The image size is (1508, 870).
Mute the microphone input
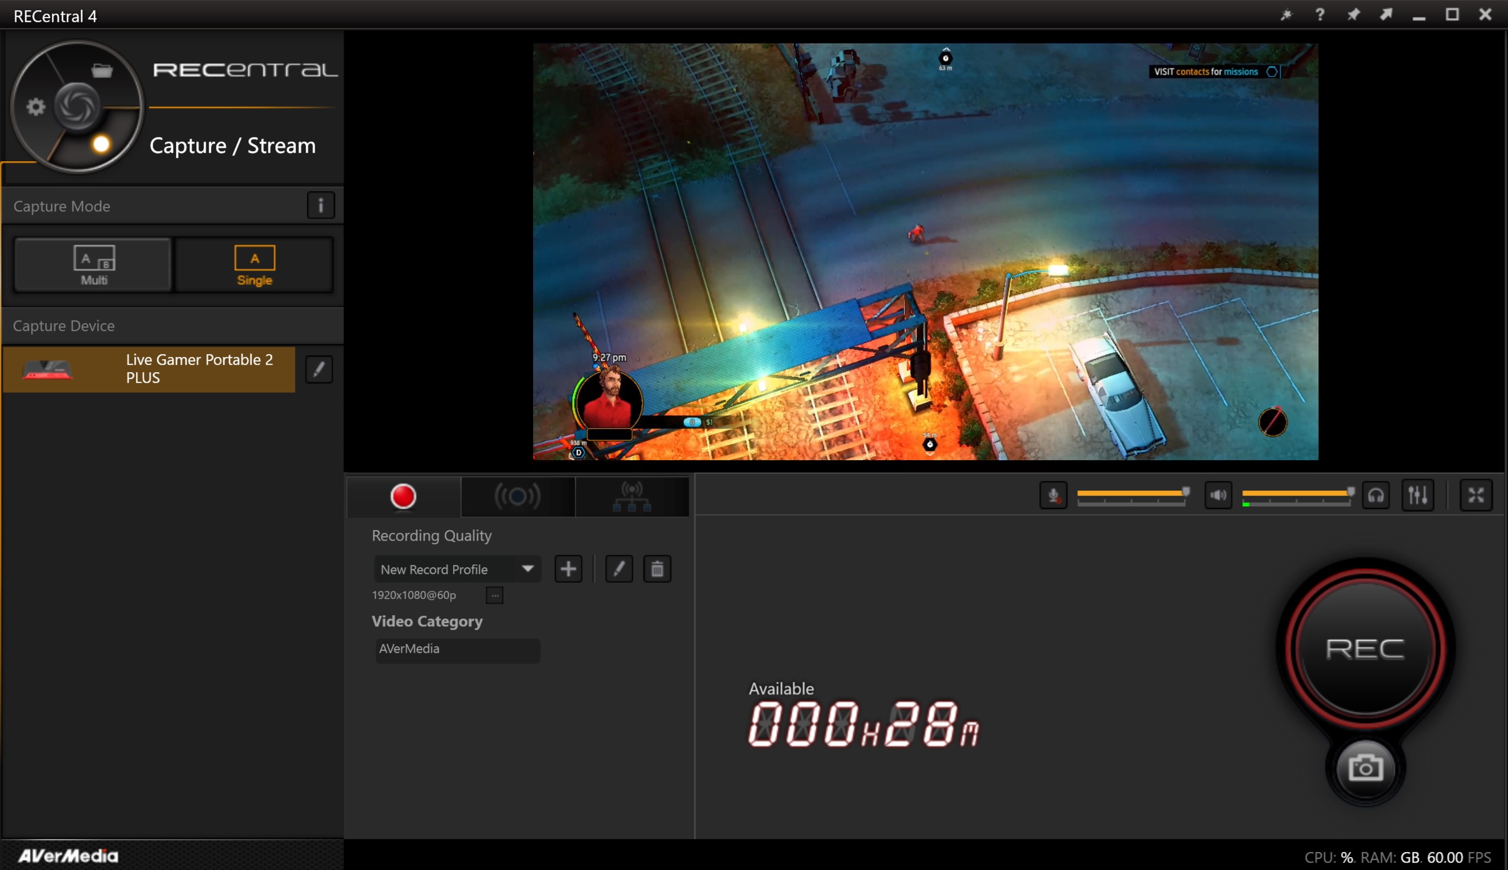coord(1053,494)
